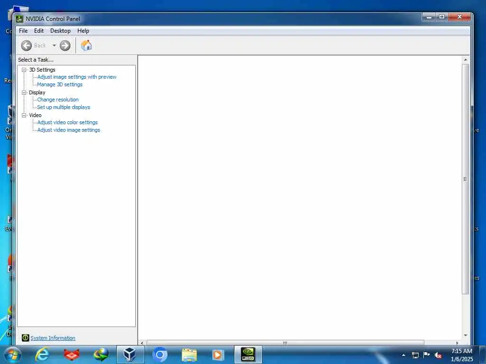
Task: Collapse the Video tree node
Action: coord(24,115)
